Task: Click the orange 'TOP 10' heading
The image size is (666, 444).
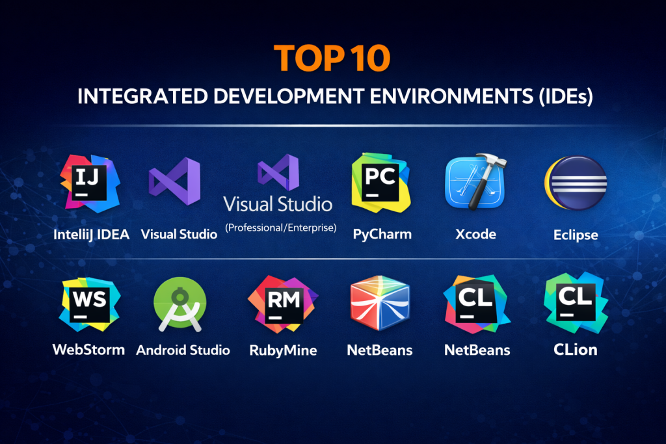Action: [332, 59]
